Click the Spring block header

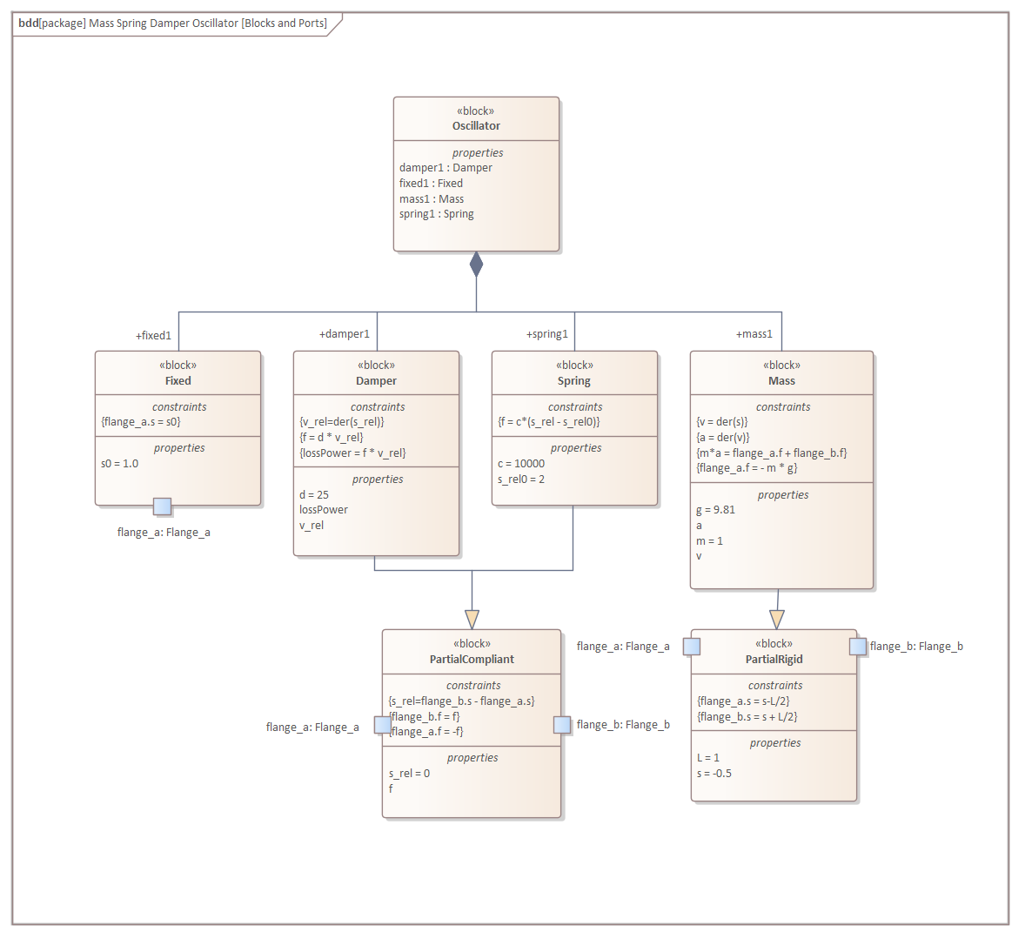(x=574, y=380)
